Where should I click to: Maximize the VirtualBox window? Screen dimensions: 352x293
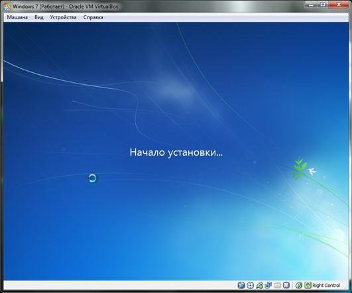tap(323, 5)
